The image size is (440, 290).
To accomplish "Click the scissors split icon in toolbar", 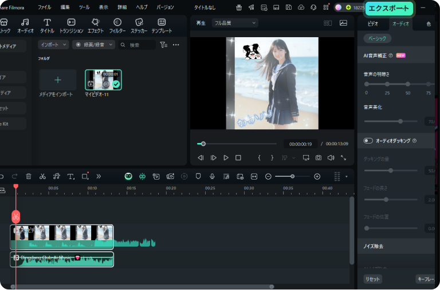I will tap(42, 176).
